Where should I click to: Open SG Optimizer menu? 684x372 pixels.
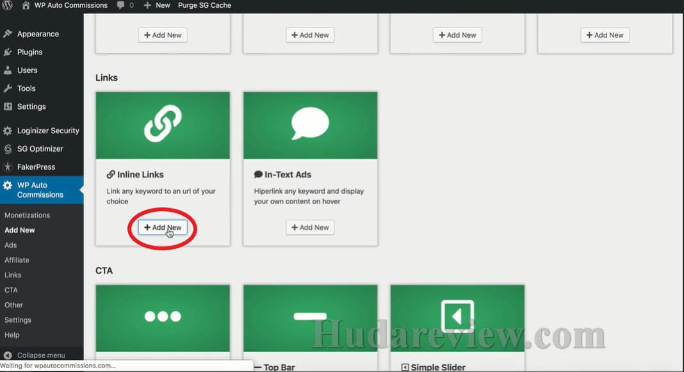pyautogui.click(x=42, y=149)
